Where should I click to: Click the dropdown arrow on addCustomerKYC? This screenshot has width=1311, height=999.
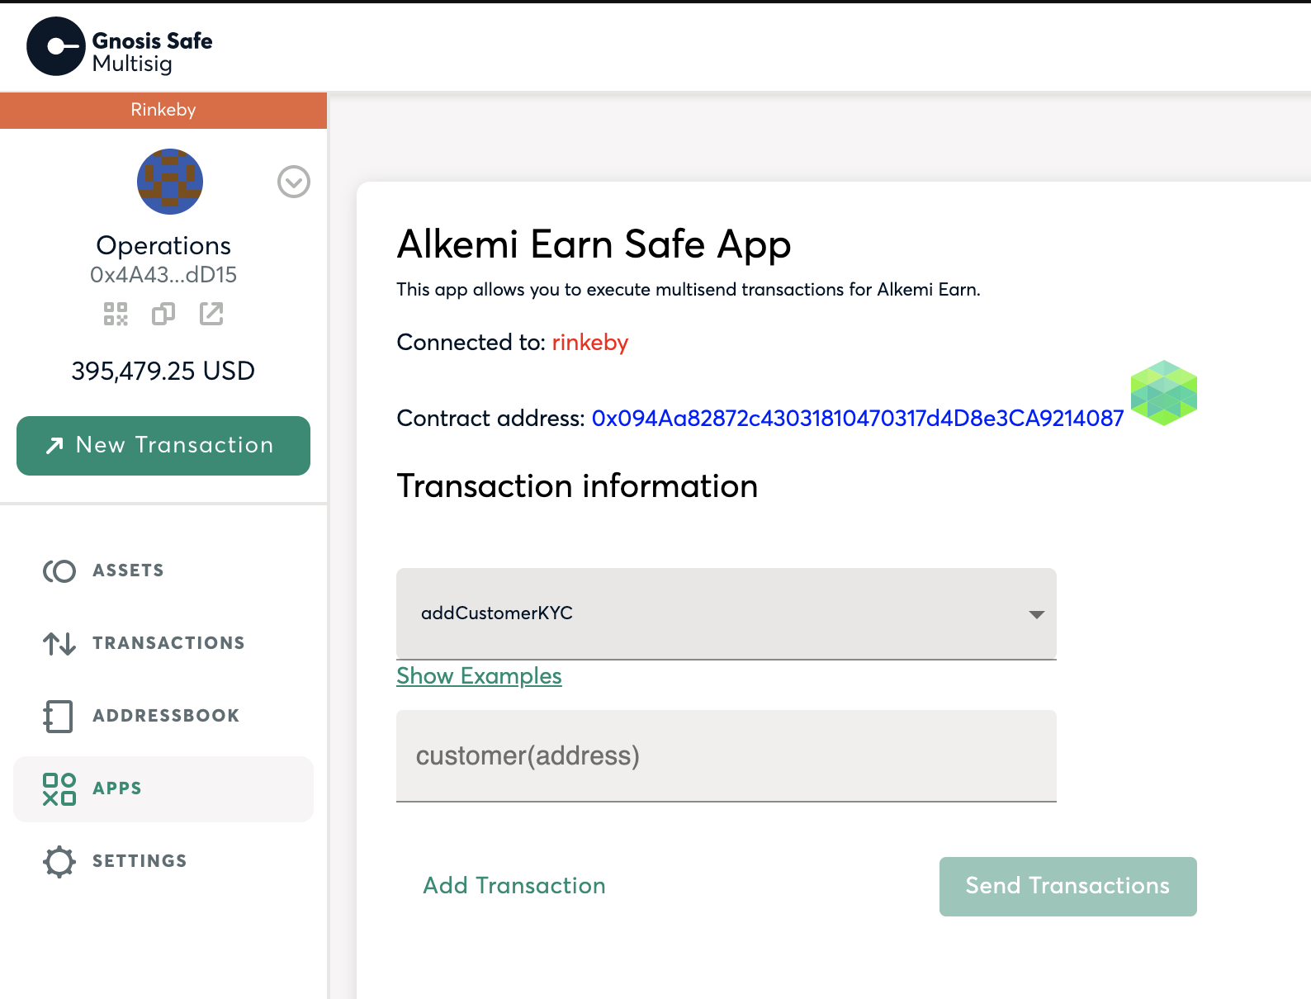1037,614
